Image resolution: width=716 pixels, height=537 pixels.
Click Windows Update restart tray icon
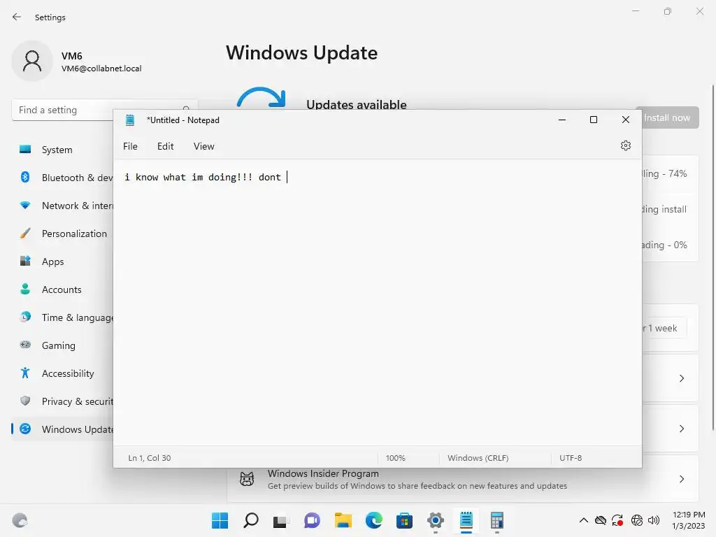[x=617, y=520]
